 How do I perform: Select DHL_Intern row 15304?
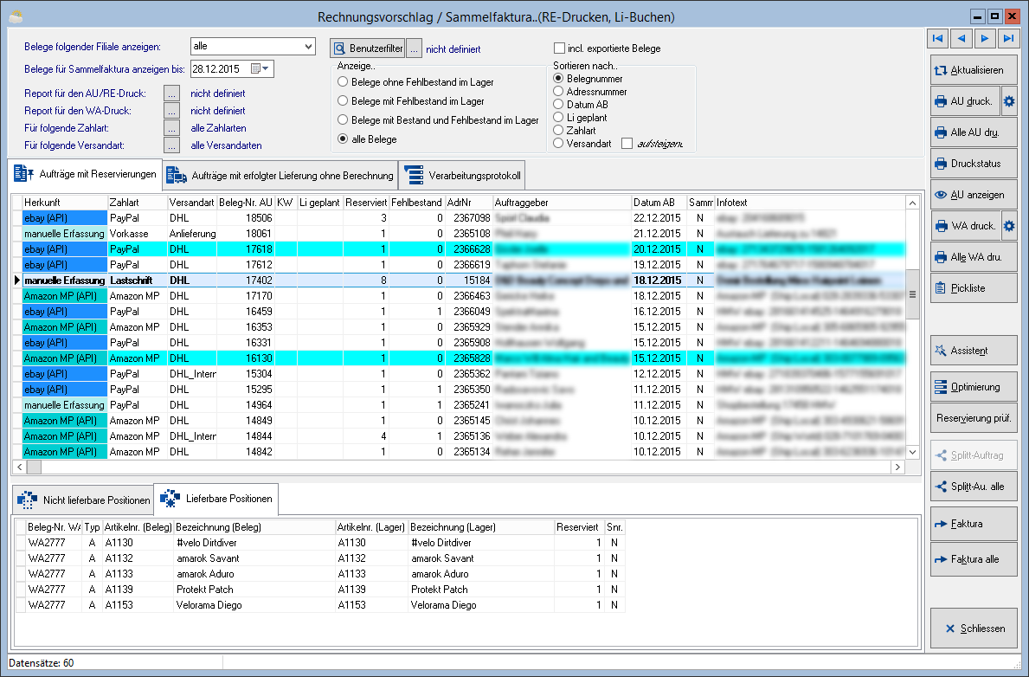point(458,374)
